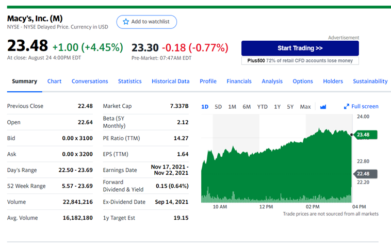Image resolution: width=391 pixels, height=247 pixels.
Task: Click the green 23.48 price marker on chart
Action: [x=365, y=135]
